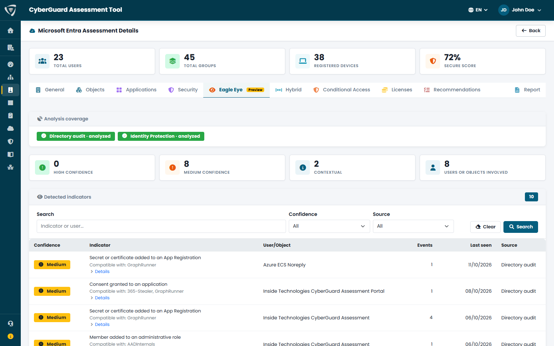Open the EN language dropdown
This screenshot has width=554, height=346.
[478, 10]
